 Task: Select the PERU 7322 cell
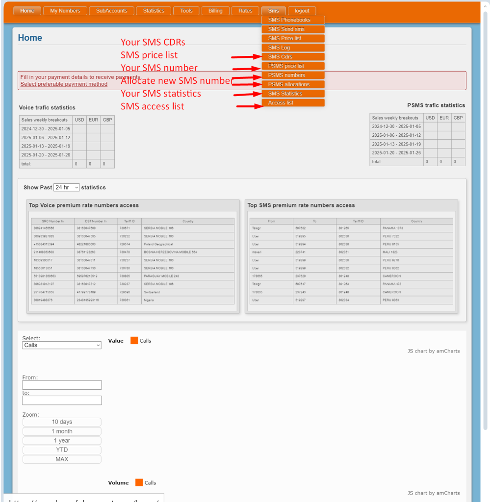click(x=416, y=236)
